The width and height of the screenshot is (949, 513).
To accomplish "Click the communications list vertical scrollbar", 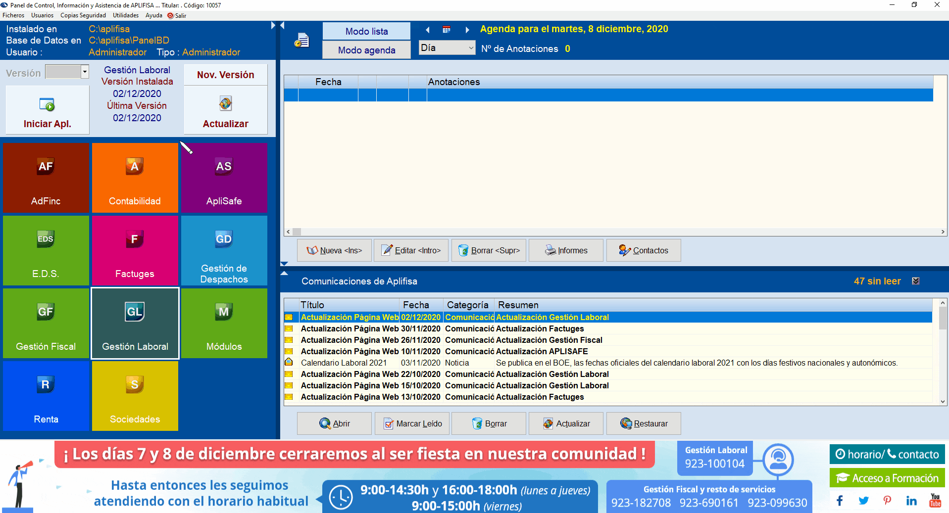I will (x=943, y=352).
